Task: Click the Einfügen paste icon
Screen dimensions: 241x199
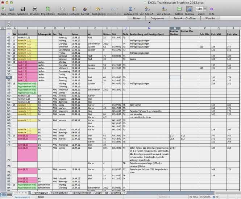Action: [74, 9]
